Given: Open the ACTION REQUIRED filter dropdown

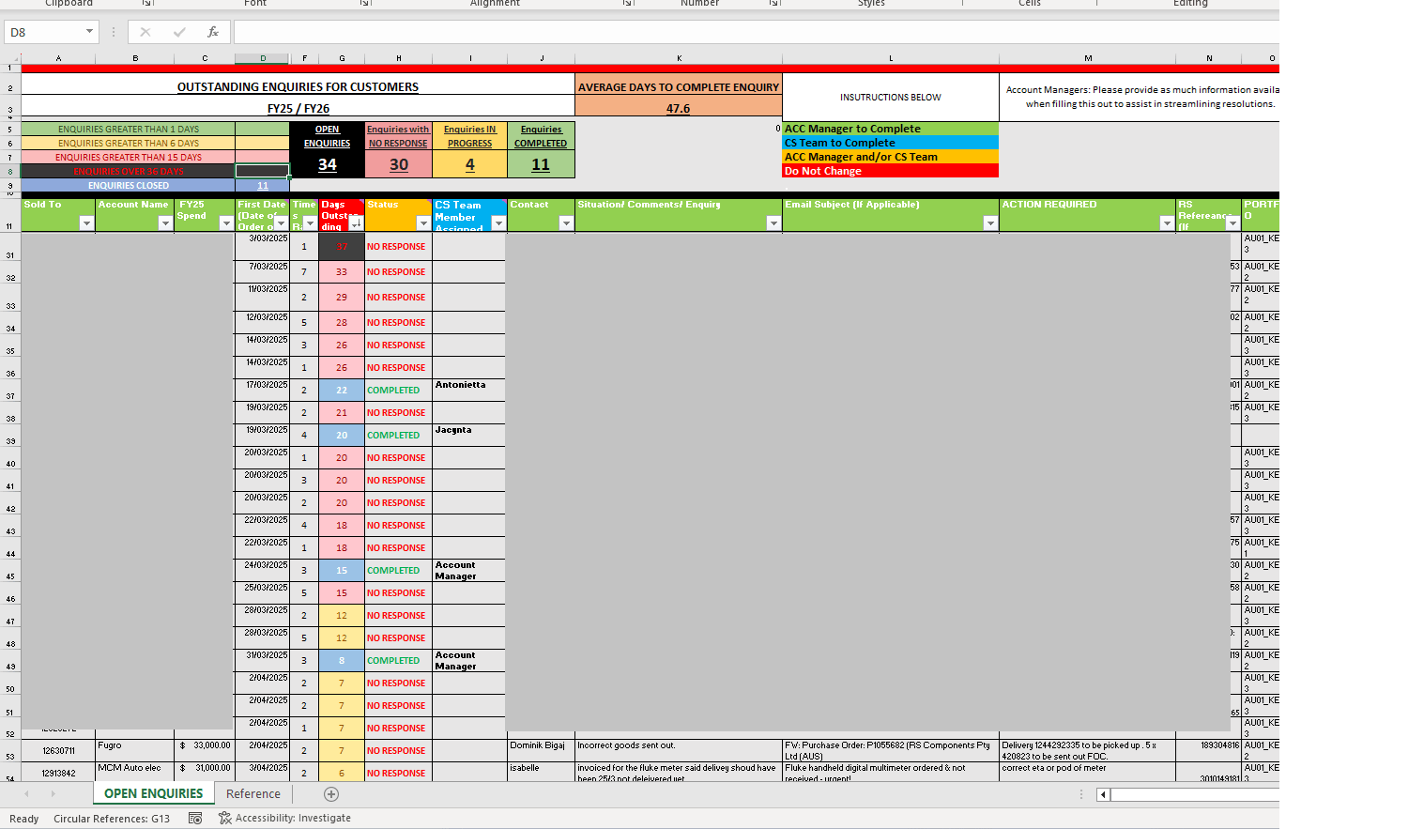Looking at the screenshot, I should click(1167, 223).
